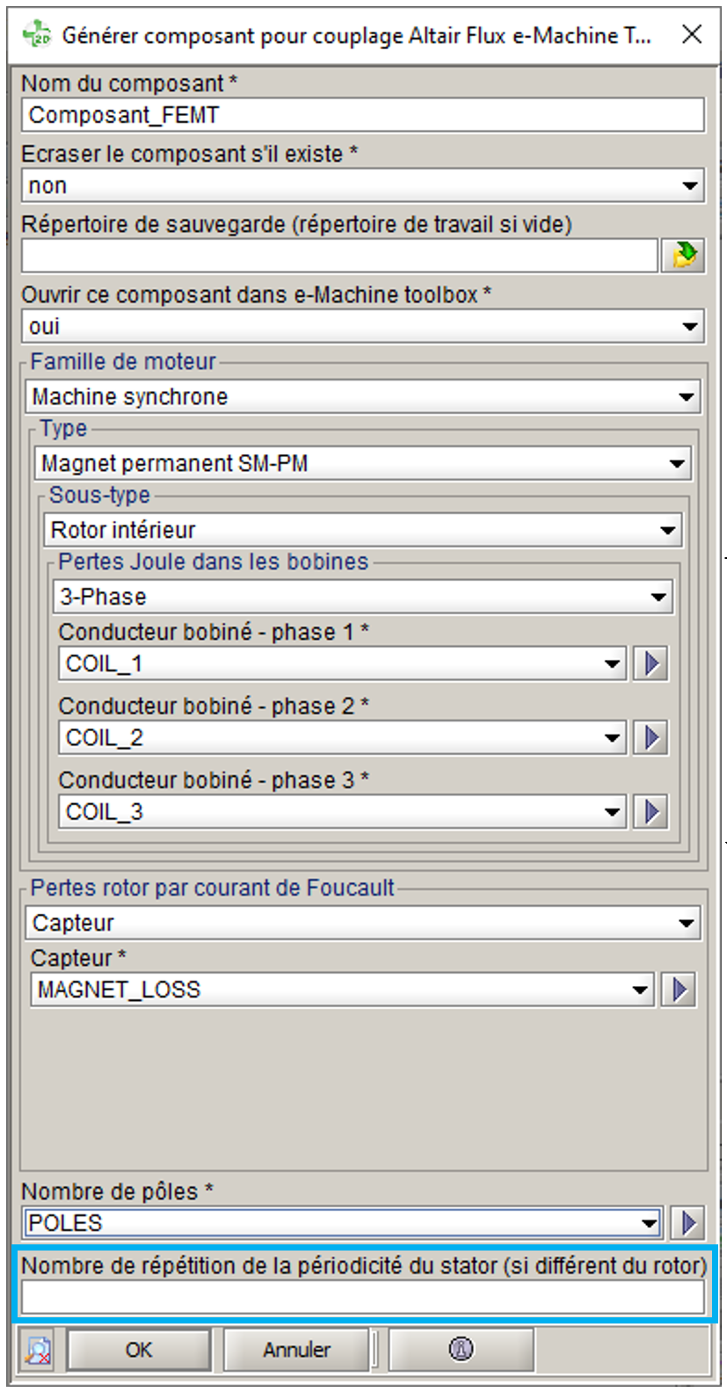Image resolution: width=727 pixels, height=1392 pixels.
Task: Click the arrow button beside COIL_1
Action: (x=651, y=663)
